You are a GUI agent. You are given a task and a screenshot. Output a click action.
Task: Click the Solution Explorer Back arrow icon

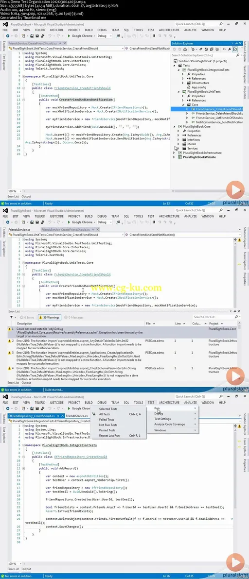(x=174, y=49)
